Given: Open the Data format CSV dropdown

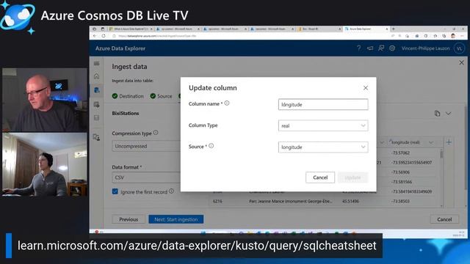Looking at the screenshot, I should [146, 177].
